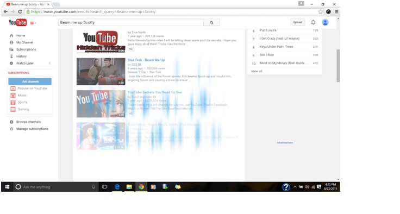400x214 pixels.
Task: Click View all in the playlist
Action: pyautogui.click(x=257, y=71)
